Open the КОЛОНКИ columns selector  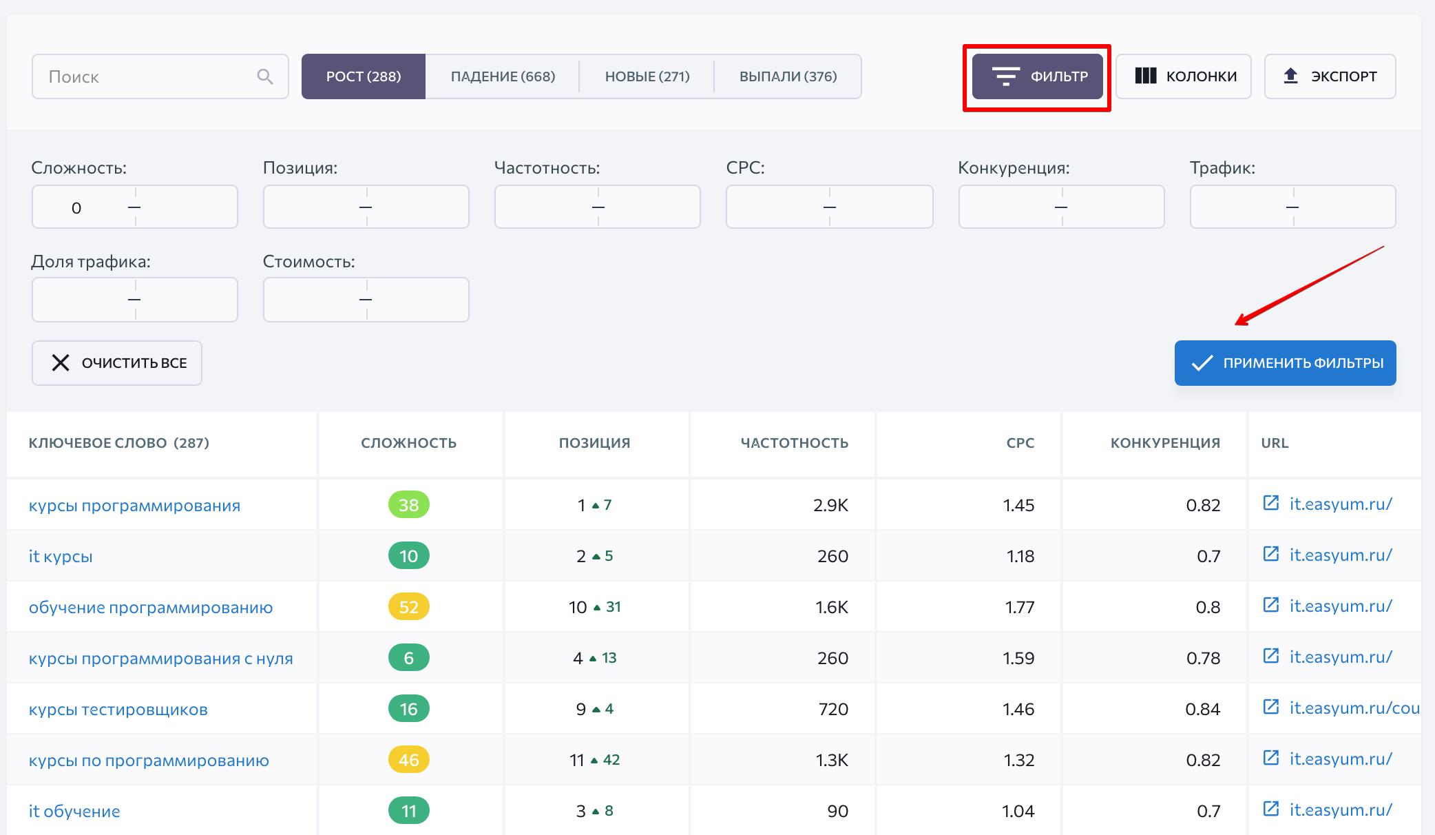click(x=1184, y=76)
